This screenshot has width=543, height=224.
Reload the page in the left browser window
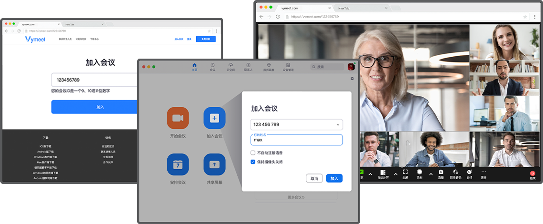(19, 31)
